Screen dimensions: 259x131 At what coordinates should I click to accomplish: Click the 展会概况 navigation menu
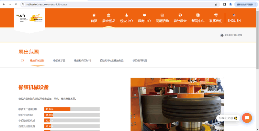pyautogui.click(x=108, y=18)
